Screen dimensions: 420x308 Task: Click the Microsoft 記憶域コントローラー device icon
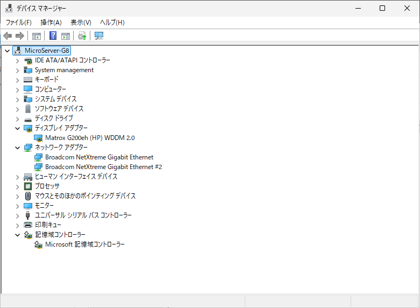[39, 244]
